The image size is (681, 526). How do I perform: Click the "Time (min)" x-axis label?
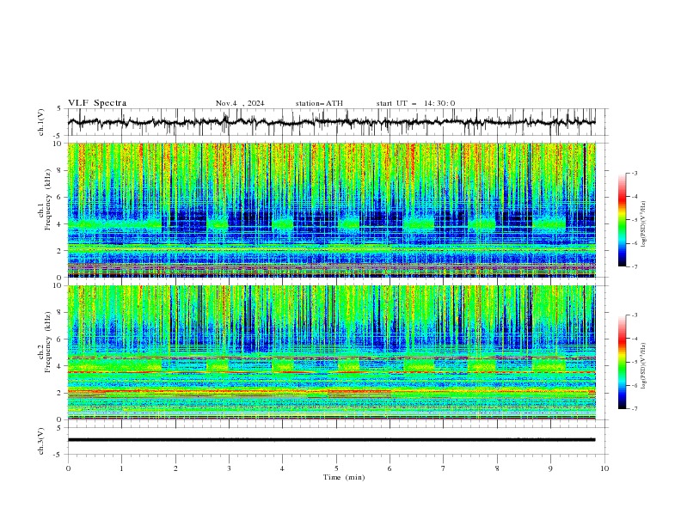coord(344,477)
